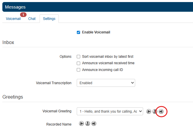Open the Voicemail Transcription dropdown

[106, 83]
